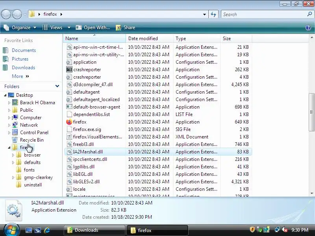The width and height of the screenshot is (315, 236).
Task: Collapse the Folders pane chevron
Action: [57, 86]
